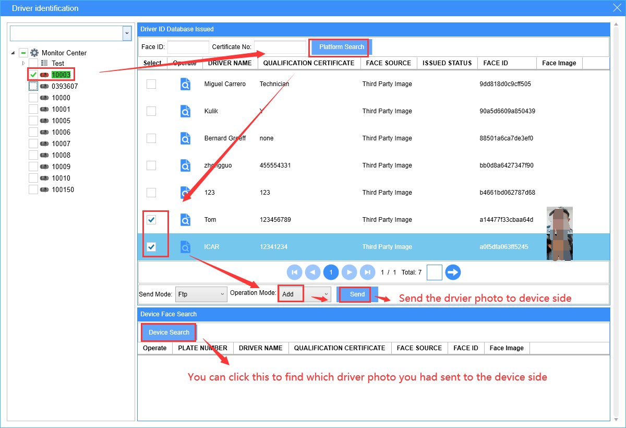The image size is (626, 428).
Task: Sort by ISSUED STATUS column header
Action: pos(447,63)
